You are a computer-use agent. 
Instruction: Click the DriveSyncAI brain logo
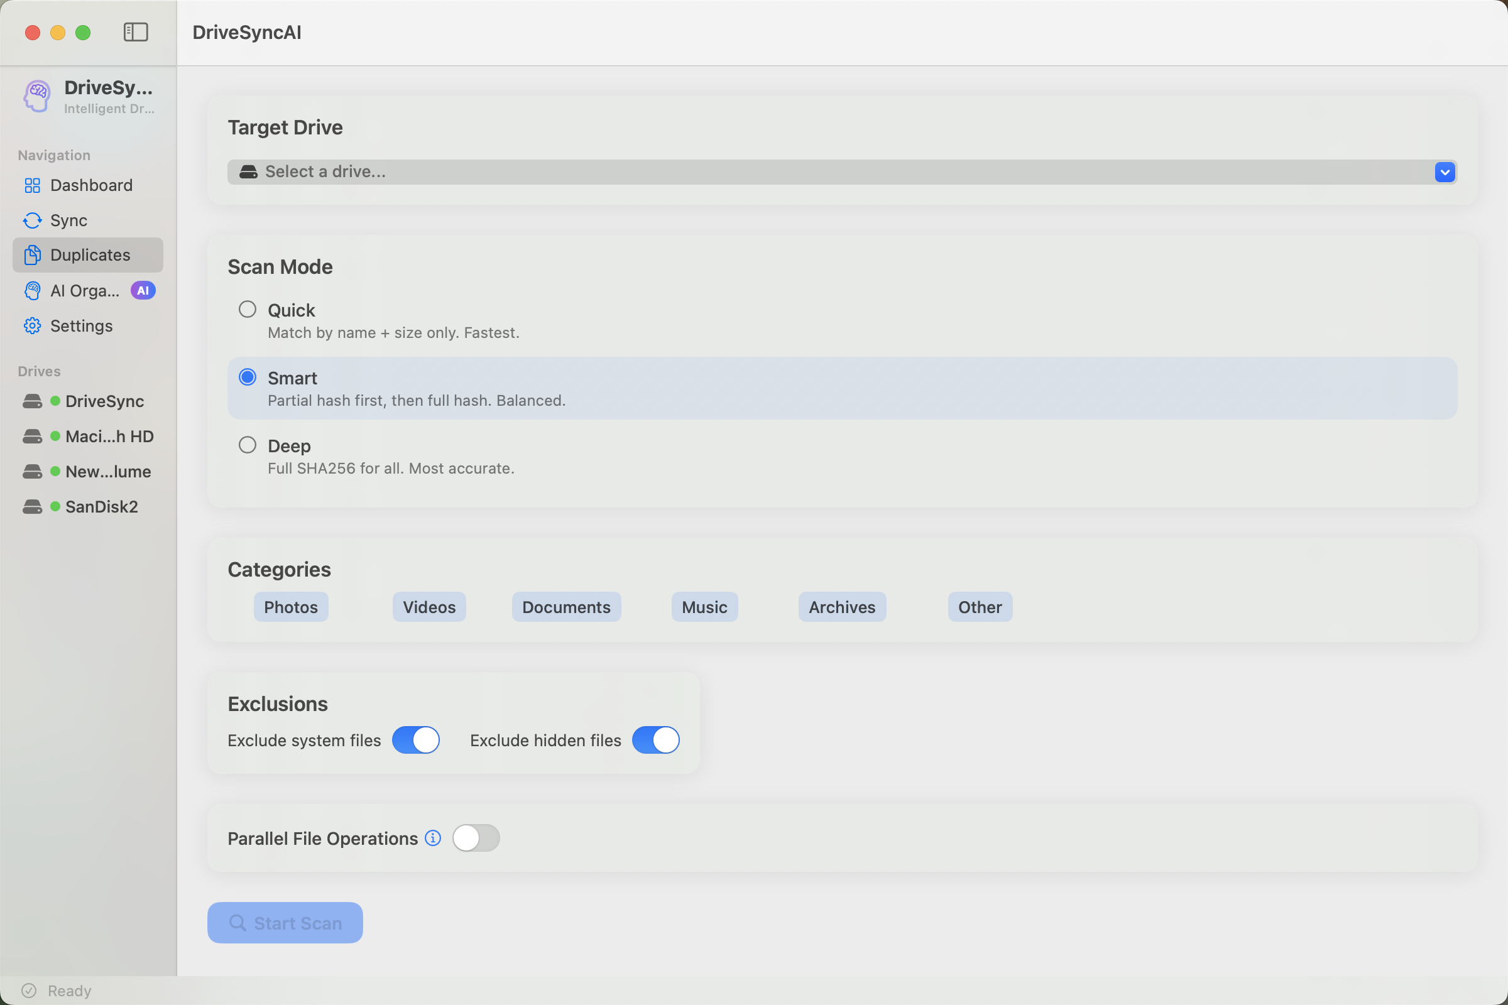[37, 96]
